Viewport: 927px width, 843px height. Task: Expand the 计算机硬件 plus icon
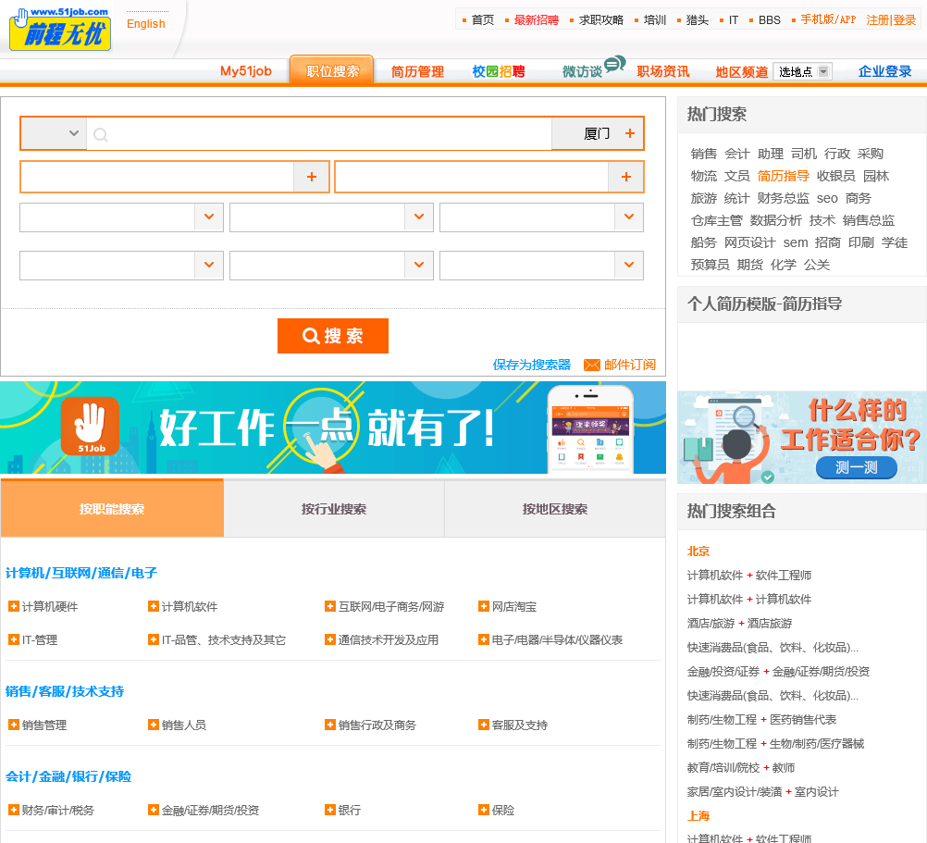[14, 606]
